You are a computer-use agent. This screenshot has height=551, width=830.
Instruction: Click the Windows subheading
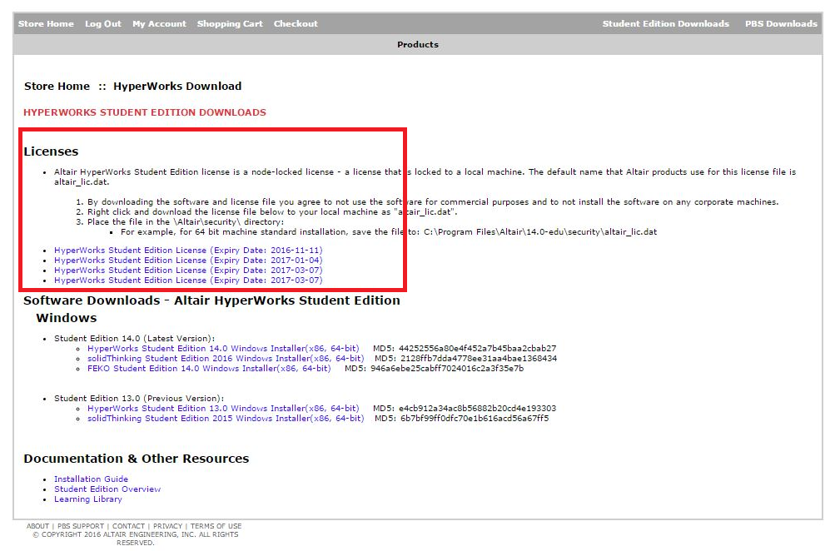click(66, 318)
